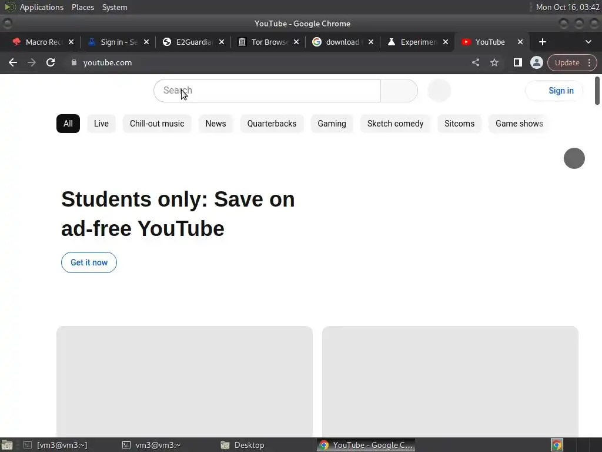Close the YouTube tab

(520, 42)
